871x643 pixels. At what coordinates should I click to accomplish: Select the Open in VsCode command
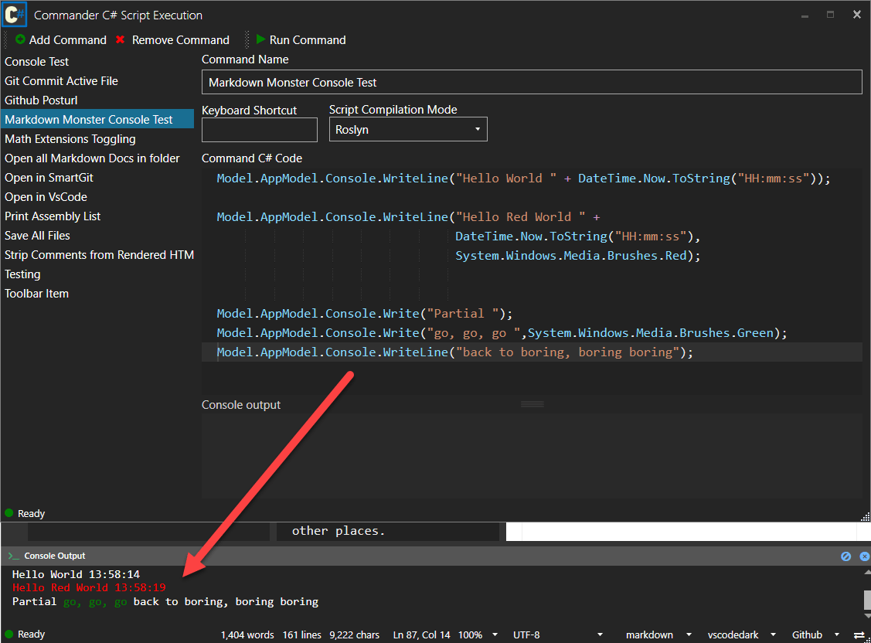(97, 197)
